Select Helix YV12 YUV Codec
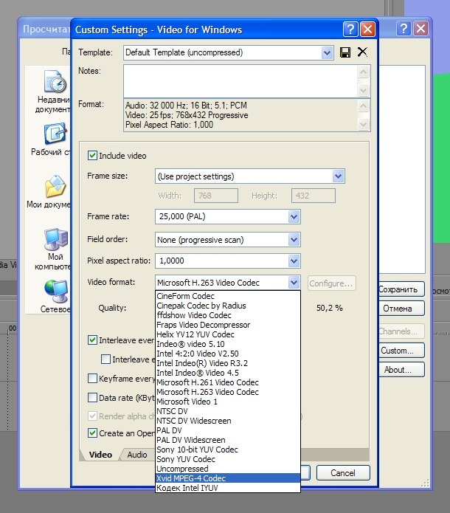 228,334
